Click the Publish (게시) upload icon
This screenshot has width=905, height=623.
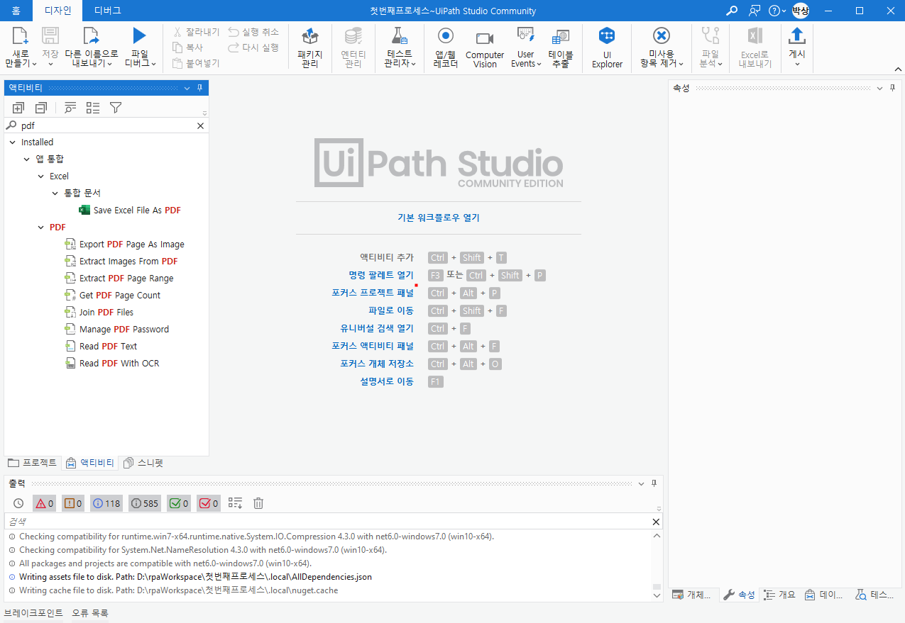797,35
